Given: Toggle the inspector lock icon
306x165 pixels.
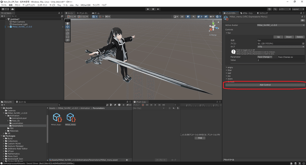Looking at the screenshot, I should (x=301, y=13).
